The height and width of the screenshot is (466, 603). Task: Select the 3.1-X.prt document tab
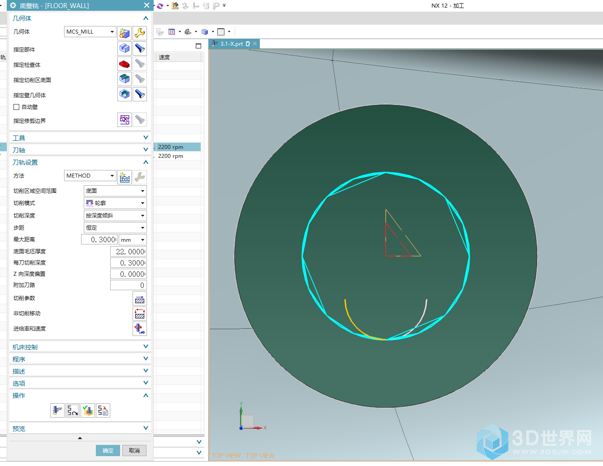click(x=232, y=44)
